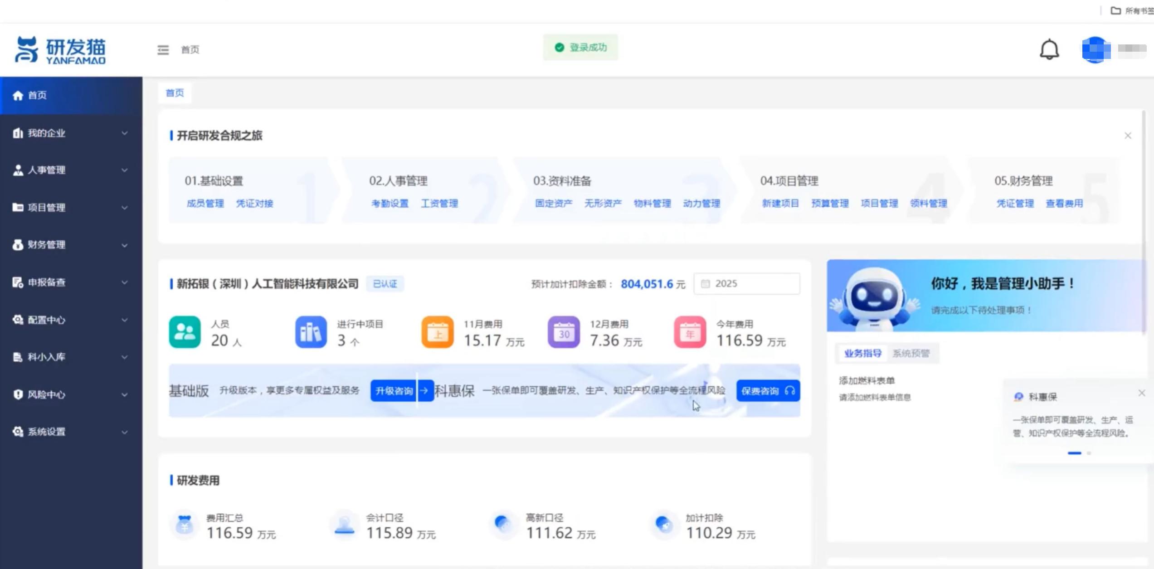Open 无形资产 link
This screenshot has height=569, width=1154.
point(603,204)
